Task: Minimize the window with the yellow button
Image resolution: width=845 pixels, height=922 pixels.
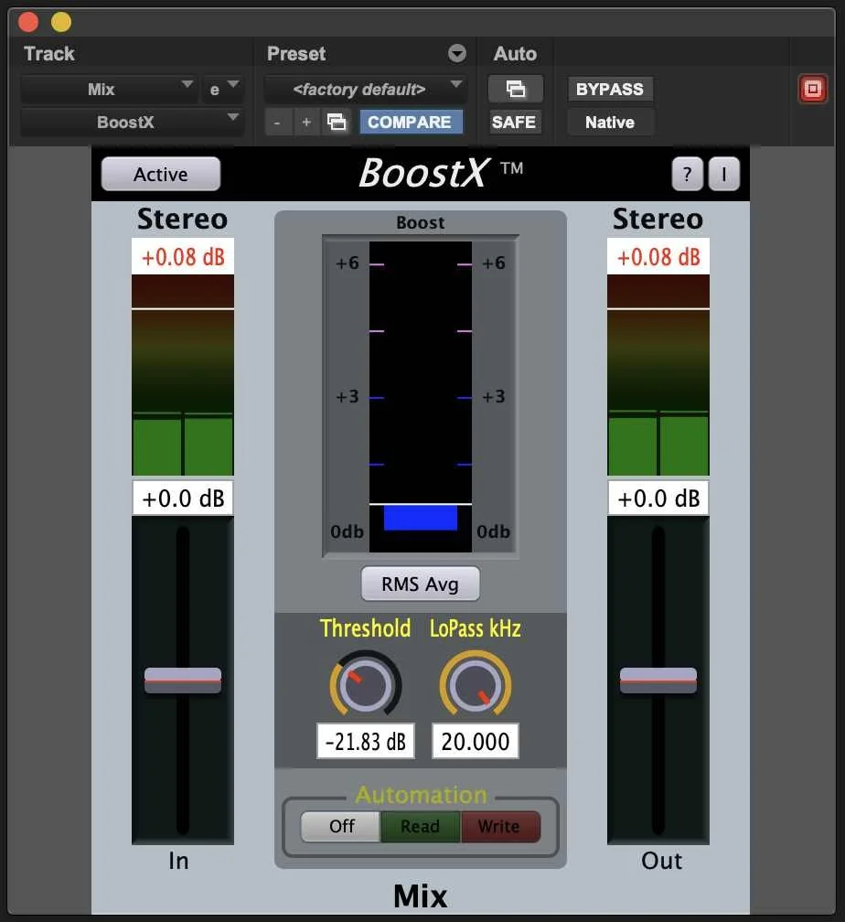Action: (61, 22)
